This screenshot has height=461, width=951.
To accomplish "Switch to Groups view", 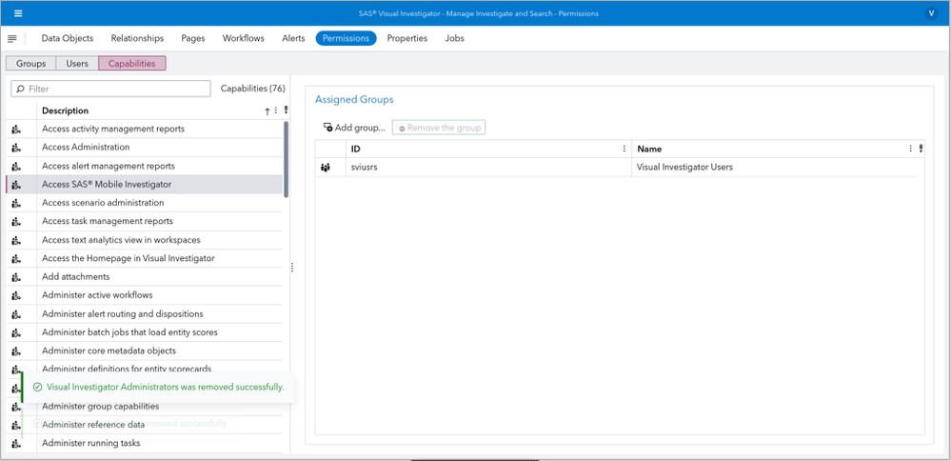I will (30, 63).
